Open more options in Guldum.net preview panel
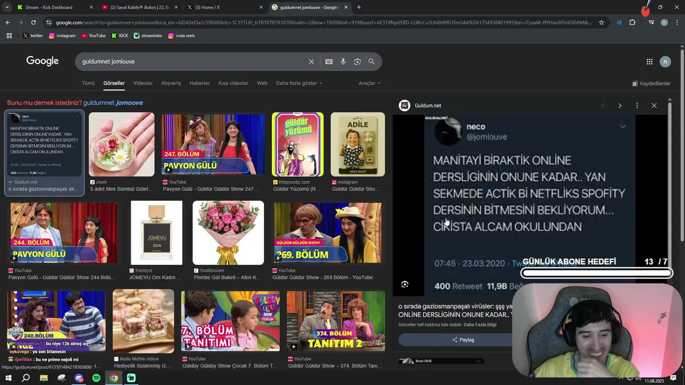Image resolution: width=685 pixels, height=385 pixels. coord(637,106)
